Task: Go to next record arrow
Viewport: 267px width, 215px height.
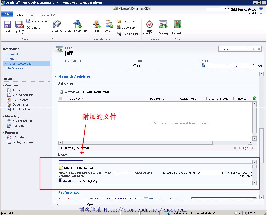Action: pos(259,49)
